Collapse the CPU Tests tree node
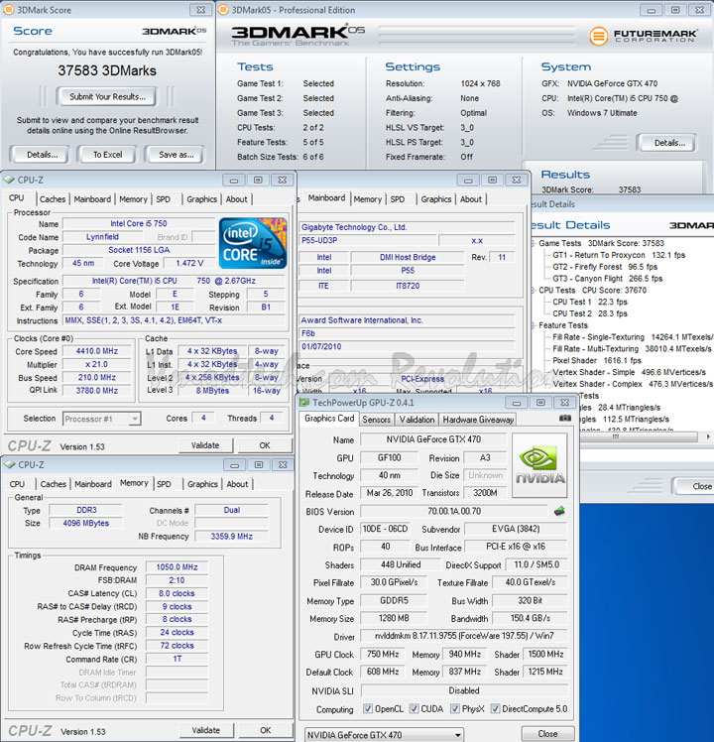 (x=534, y=290)
